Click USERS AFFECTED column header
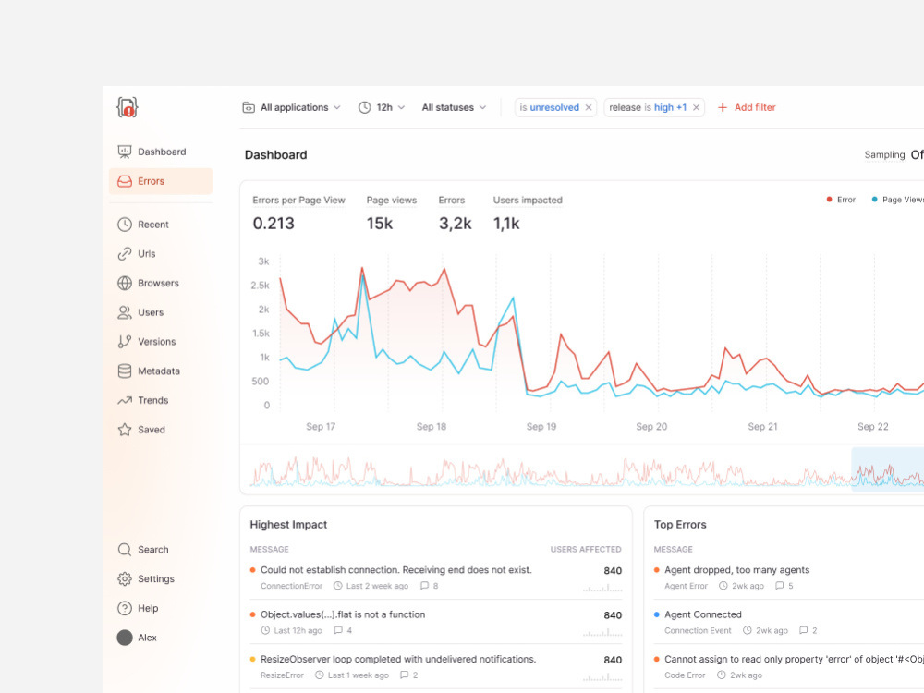 [x=586, y=549]
